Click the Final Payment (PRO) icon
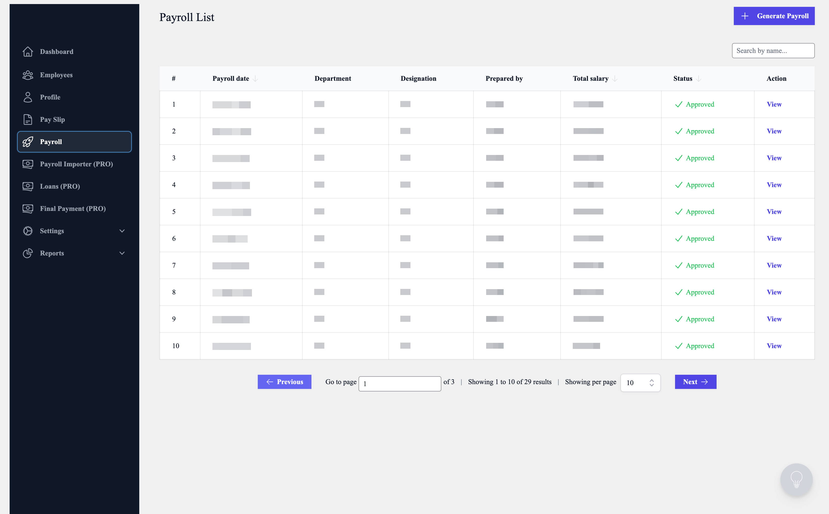Viewport: 829px width, 514px height. tap(28, 209)
